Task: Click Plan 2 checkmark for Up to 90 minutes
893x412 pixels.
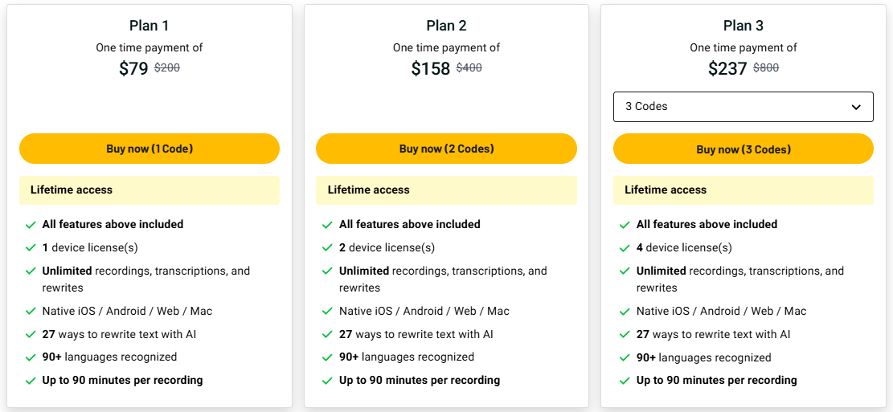Action: tap(327, 381)
